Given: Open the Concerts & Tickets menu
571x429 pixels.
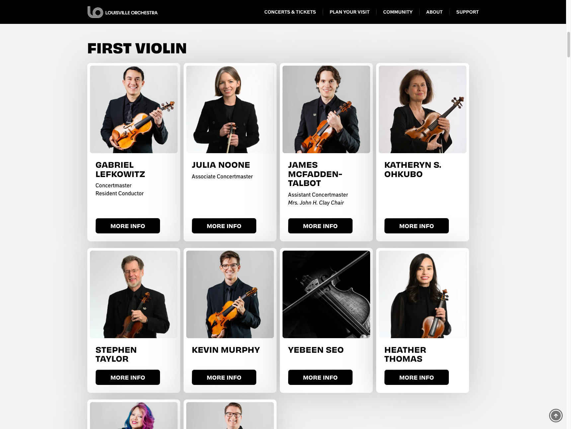Looking at the screenshot, I should [x=290, y=12].
